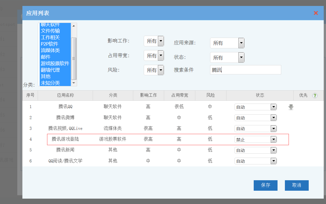Select 聊天软件 in the category list

(x=50, y=25)
